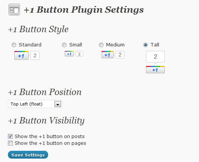Uncheck Show the +1 button on posts
The image size is (199, 162).
click(x=10, y=136)
